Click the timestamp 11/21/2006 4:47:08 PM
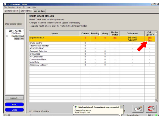The height and width of the screenshot is (119, 162). pos(39,111)
